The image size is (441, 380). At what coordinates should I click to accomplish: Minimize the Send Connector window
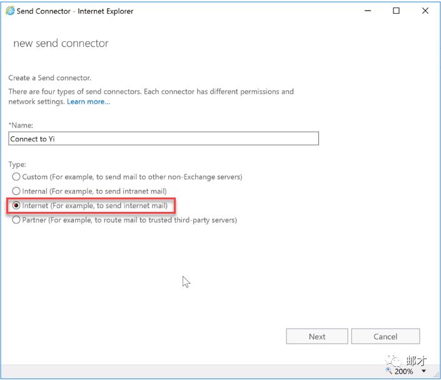tap(366, 11)
